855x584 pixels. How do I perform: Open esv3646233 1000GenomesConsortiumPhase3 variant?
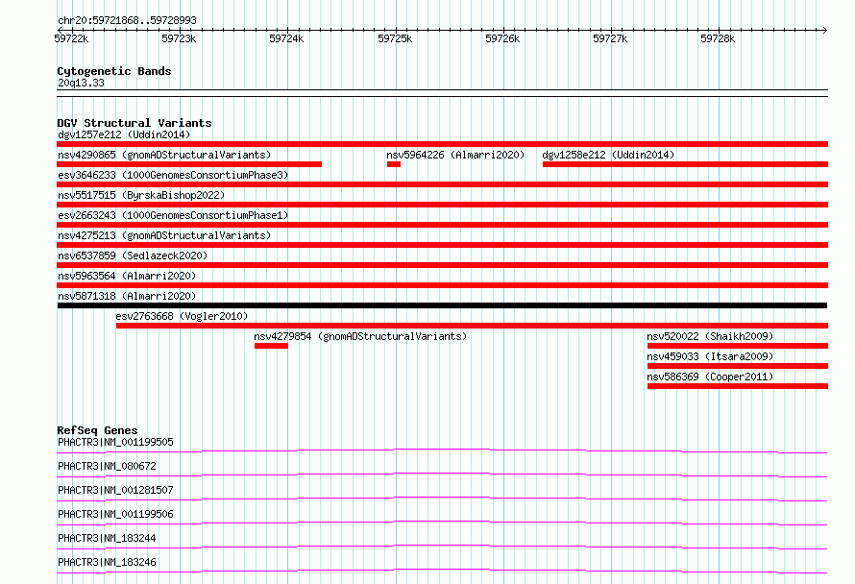click(173, 175)
